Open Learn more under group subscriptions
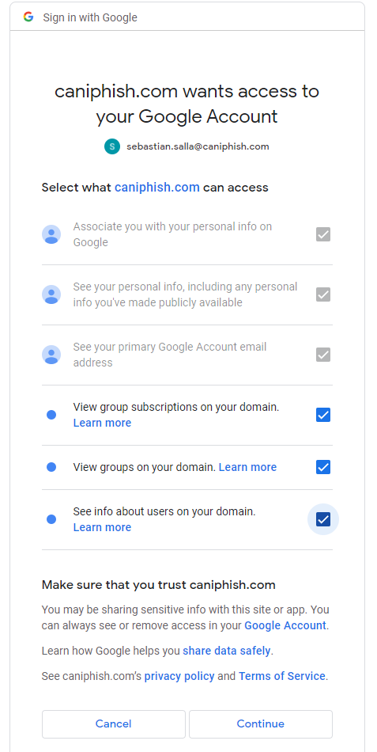The width and height of the screenshot is (377, 752). tap(102, 423)
